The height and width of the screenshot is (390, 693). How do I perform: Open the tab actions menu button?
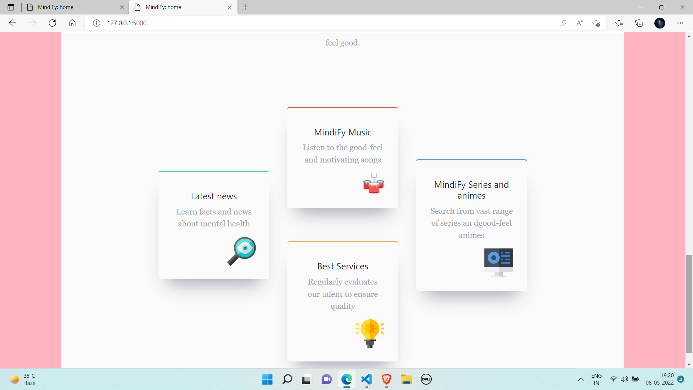[11, 7]
